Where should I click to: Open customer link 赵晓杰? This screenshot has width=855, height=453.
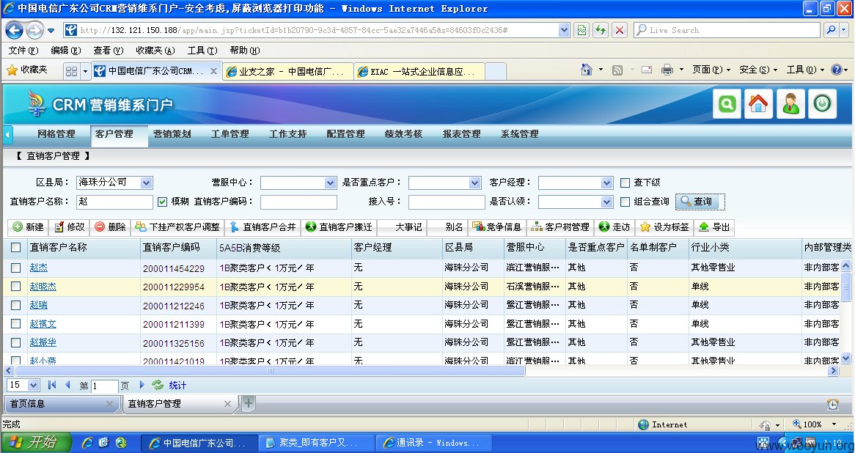pyautogui.click(x=43, y=286)
